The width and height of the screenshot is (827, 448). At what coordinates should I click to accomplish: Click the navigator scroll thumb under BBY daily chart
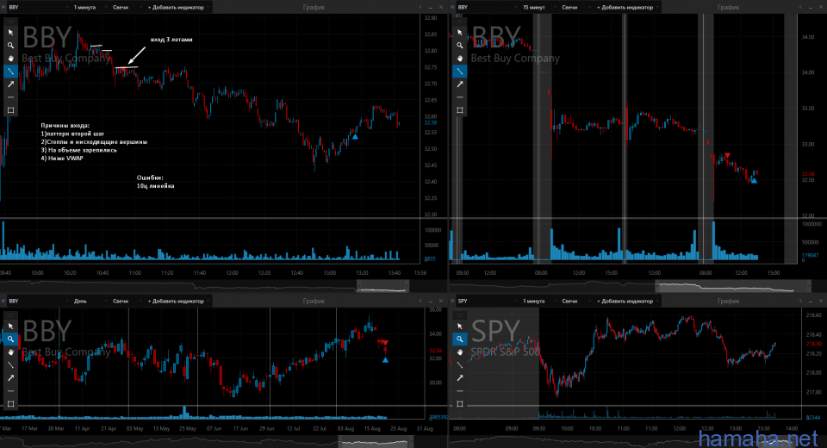pos(376,442)
